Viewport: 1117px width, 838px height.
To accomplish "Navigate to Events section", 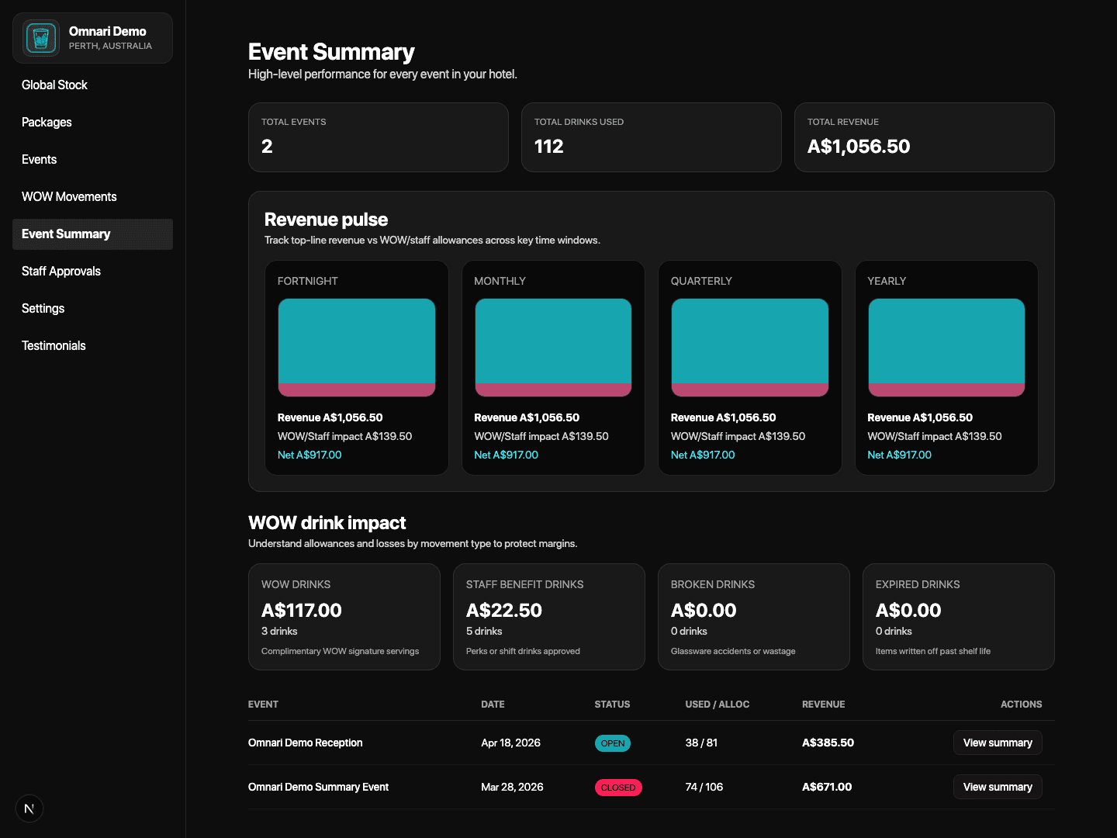I will click(x=39, y=160).
